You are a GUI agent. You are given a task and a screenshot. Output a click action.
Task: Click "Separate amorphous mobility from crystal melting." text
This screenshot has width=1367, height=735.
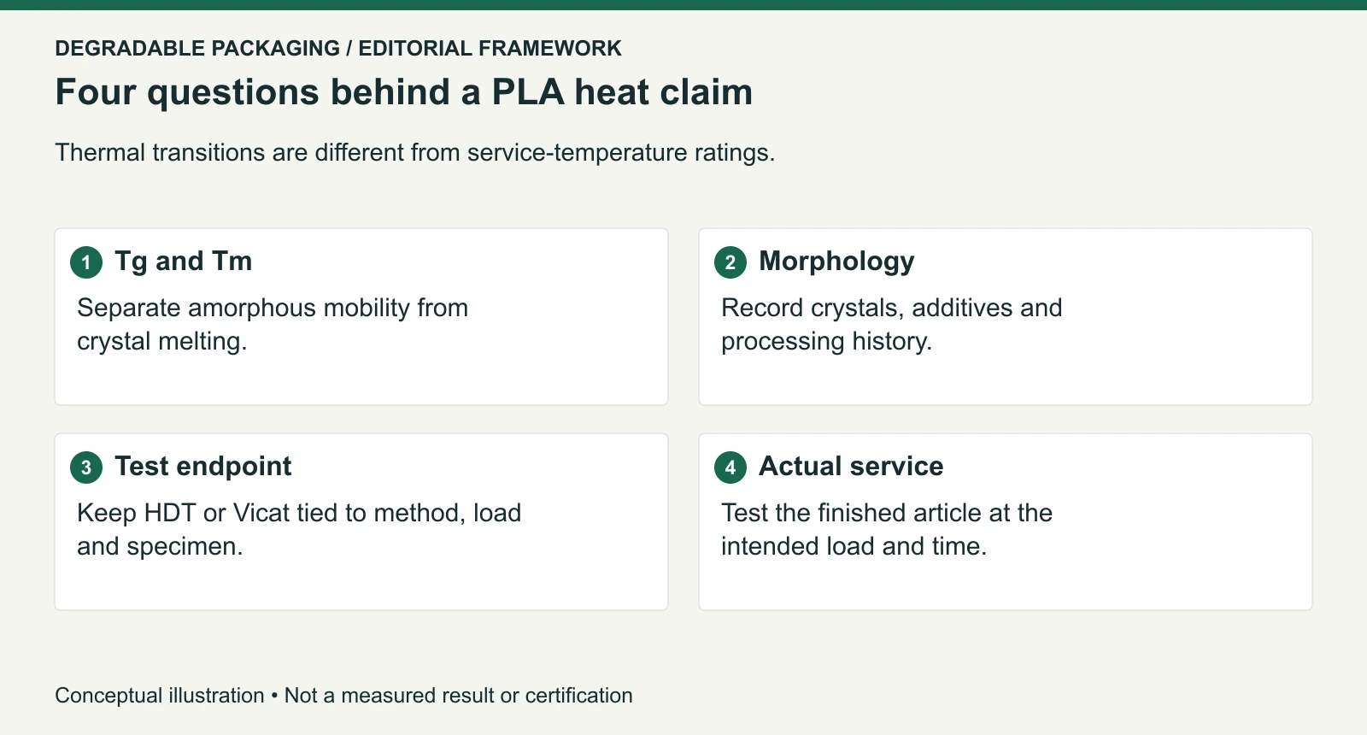[273, 325]
